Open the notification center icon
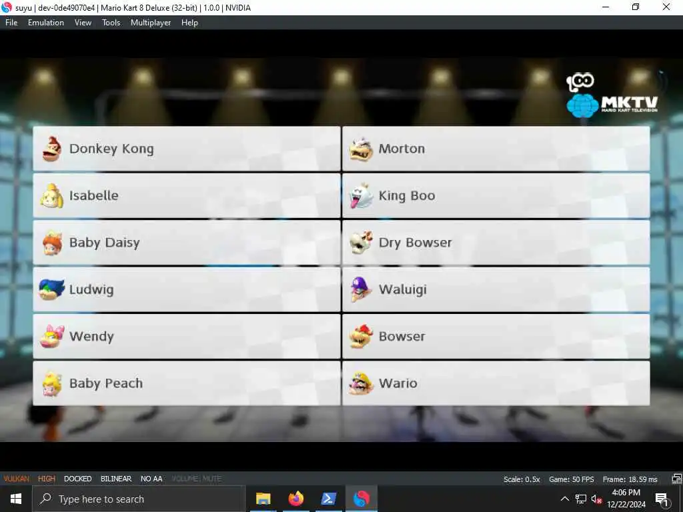 coord(662,499)
